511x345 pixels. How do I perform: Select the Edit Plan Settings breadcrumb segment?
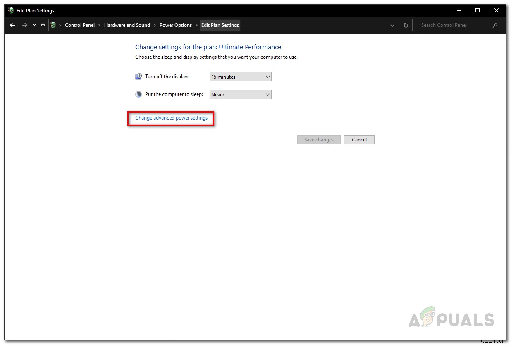pyautogui.click(x=220, y=25)
